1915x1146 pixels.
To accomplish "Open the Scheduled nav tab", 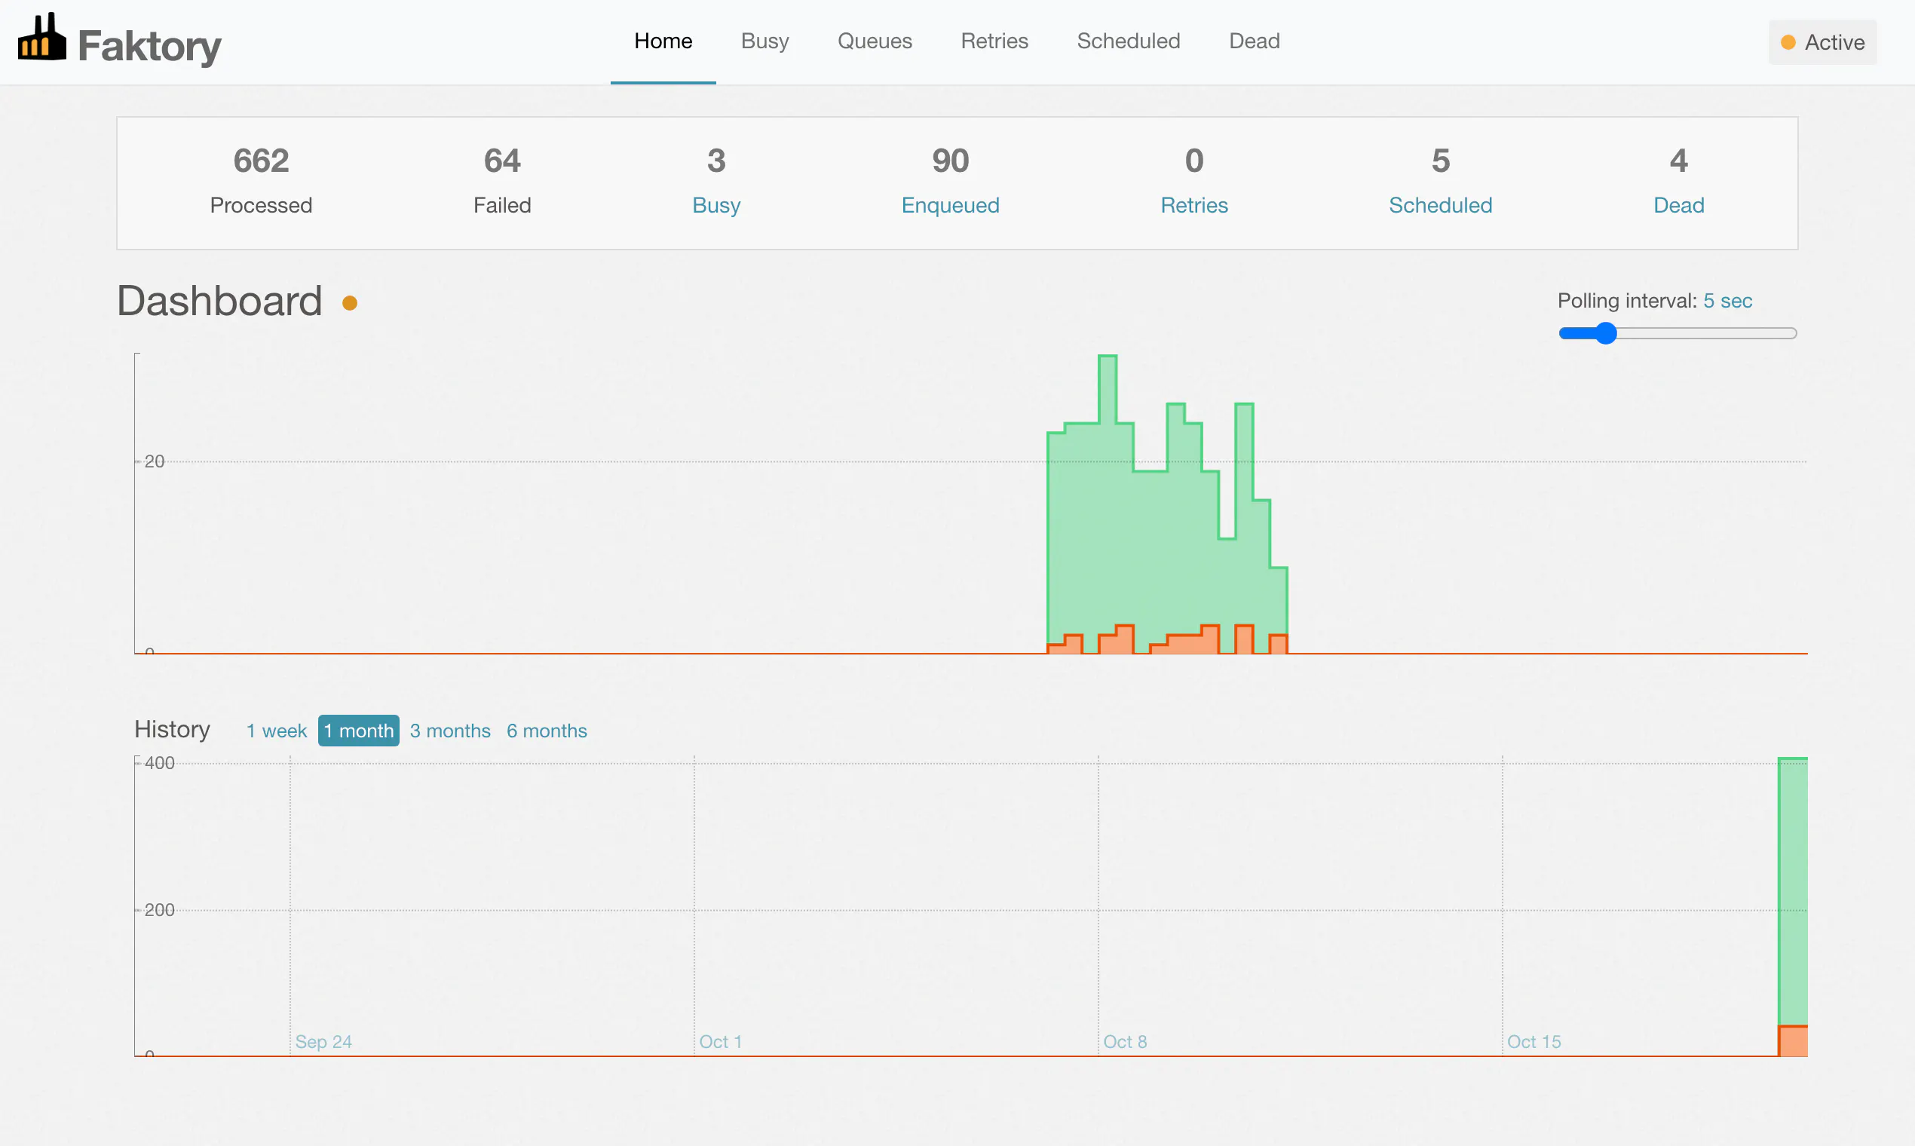I will pyautogui.click(x=1128, y=41).
